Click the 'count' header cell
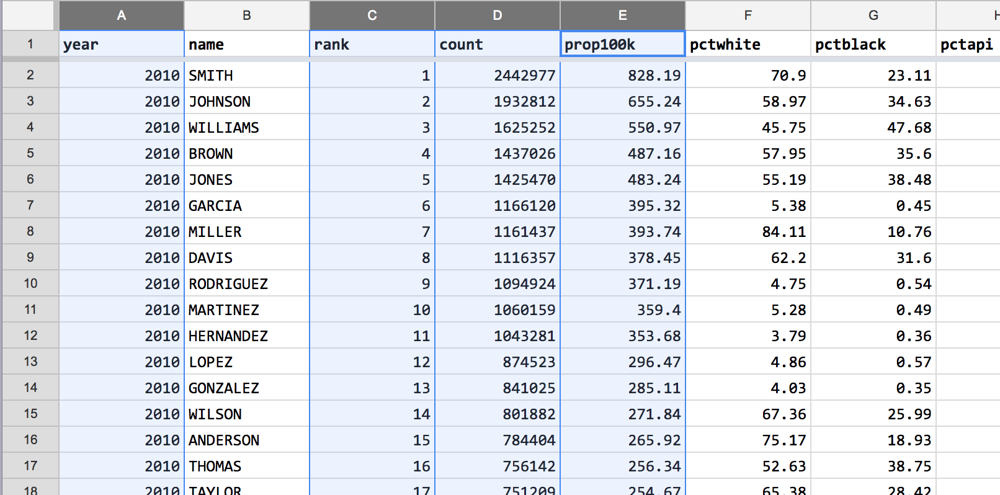Image resolution: width=1000 pixels, height=495 pixels. [498, 44]
